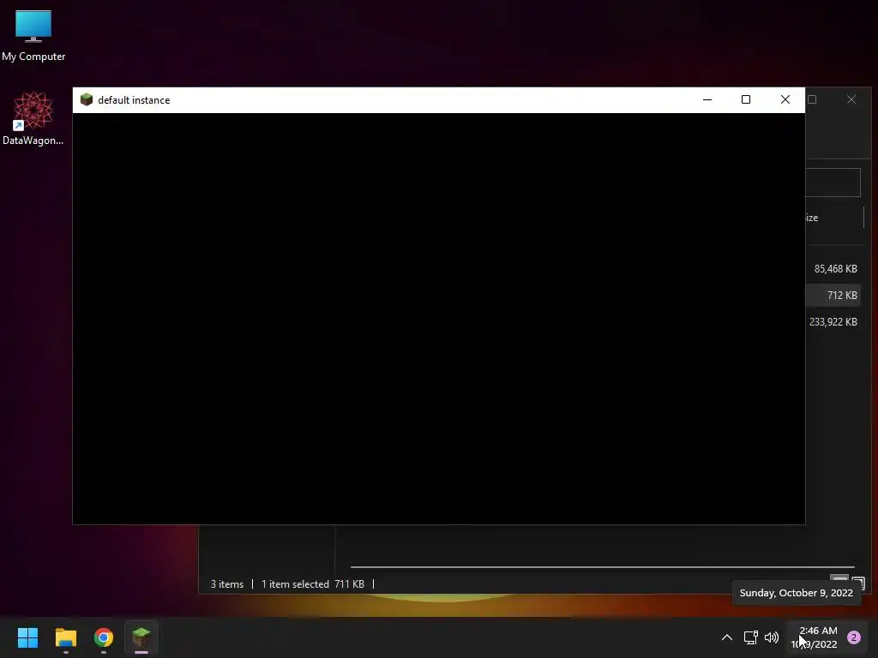Select the 712 KB file row

[833, 296]
